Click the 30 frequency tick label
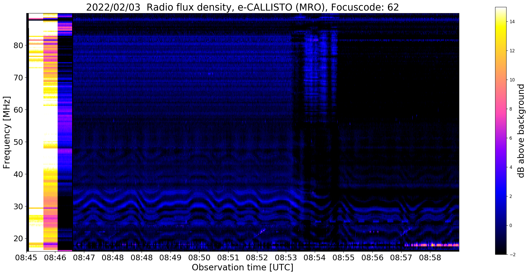Screen dimensions: 529x275 [19, 206]
